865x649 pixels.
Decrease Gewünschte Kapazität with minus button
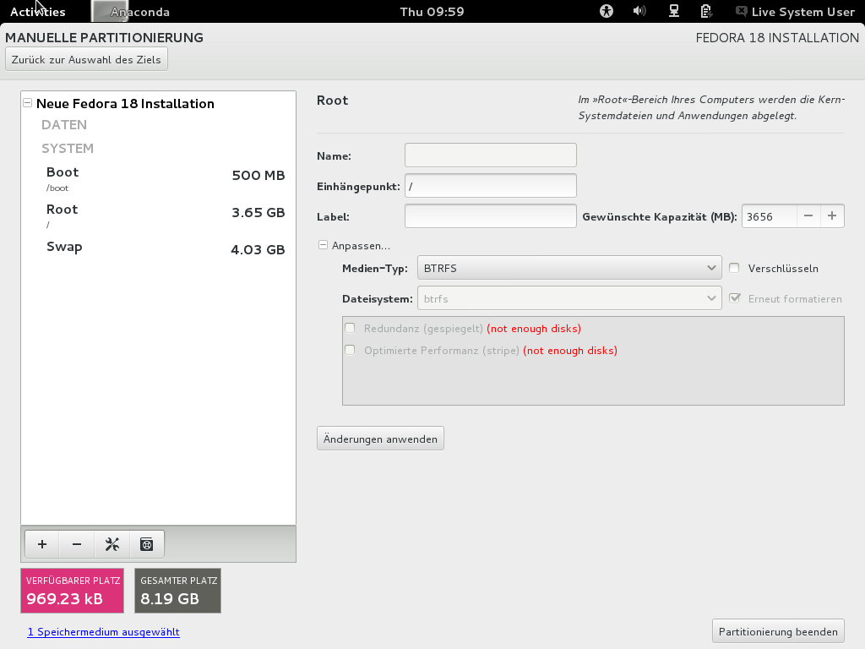pyautogui.click(x=808, y=216)
